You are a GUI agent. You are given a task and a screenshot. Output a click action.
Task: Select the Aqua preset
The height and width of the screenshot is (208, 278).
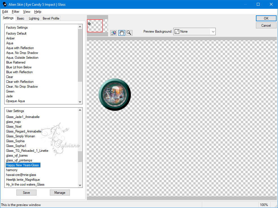[x=10, y=43]
